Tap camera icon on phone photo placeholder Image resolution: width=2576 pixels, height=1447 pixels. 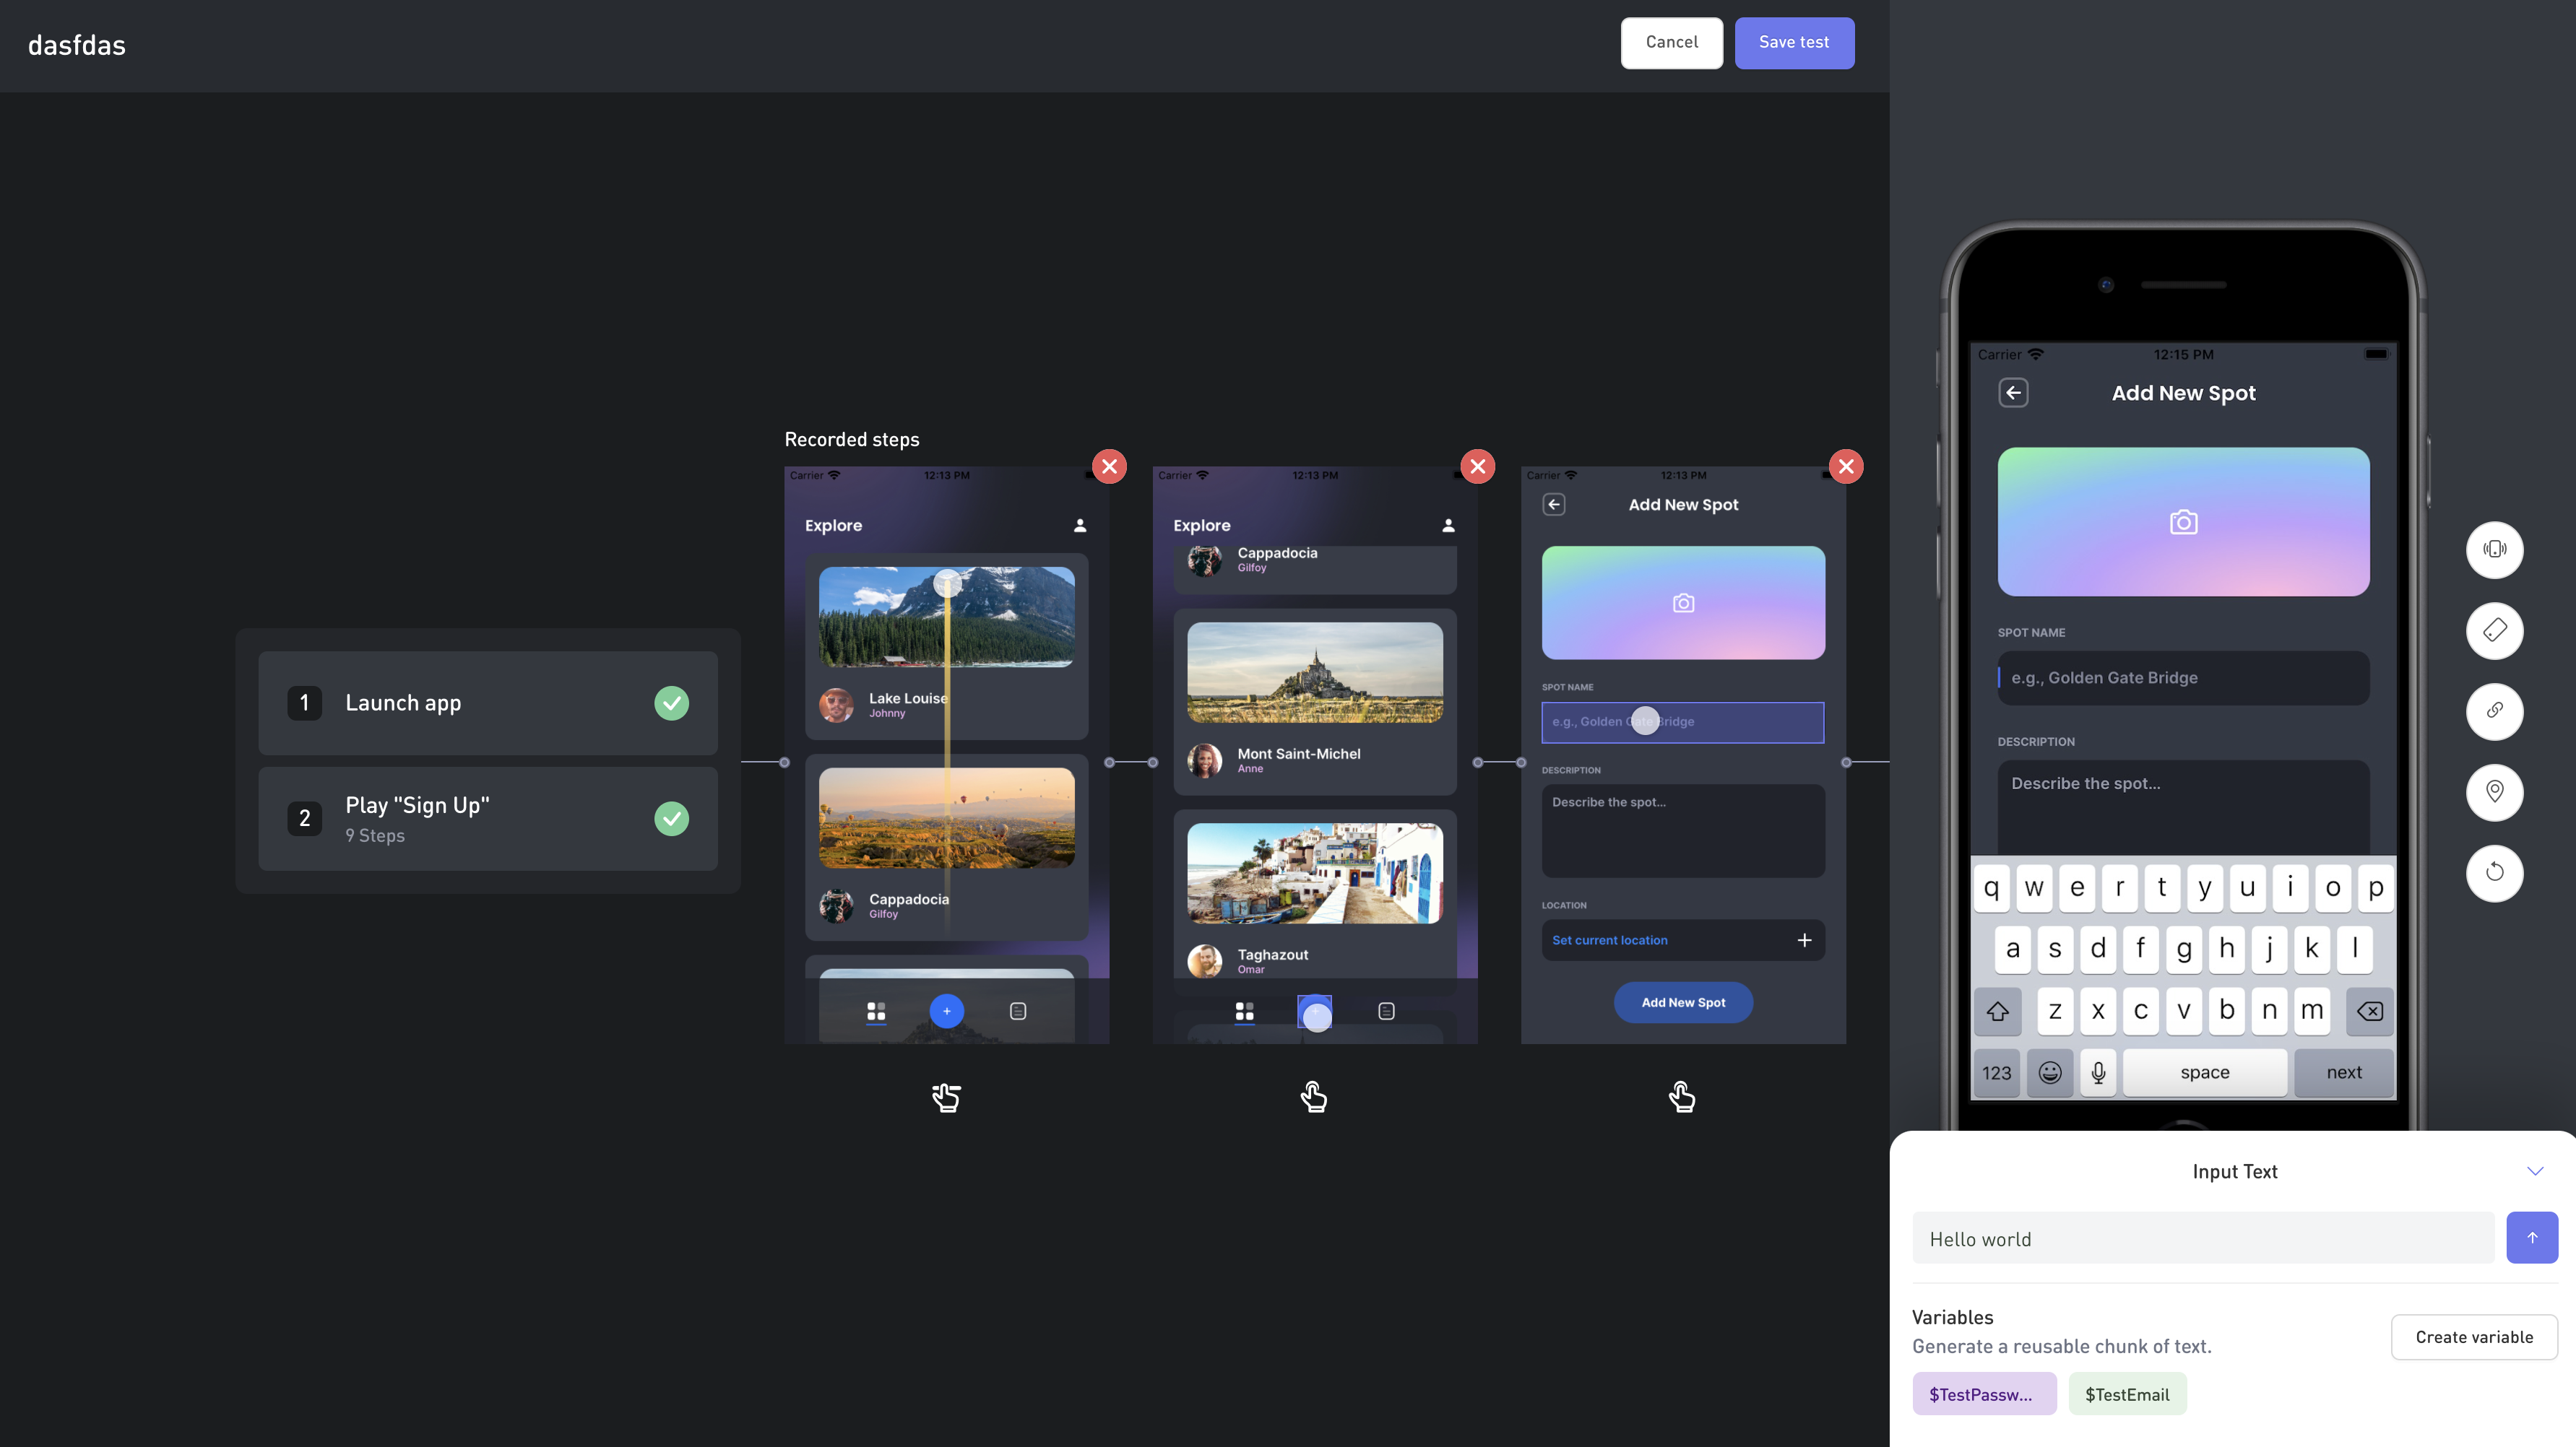[2183, 523]
